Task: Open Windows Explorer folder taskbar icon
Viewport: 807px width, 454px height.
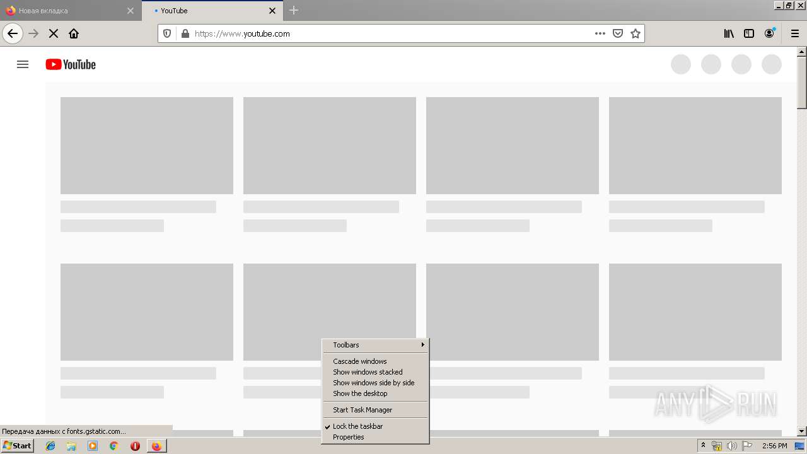Action: (x=71, y=446)
